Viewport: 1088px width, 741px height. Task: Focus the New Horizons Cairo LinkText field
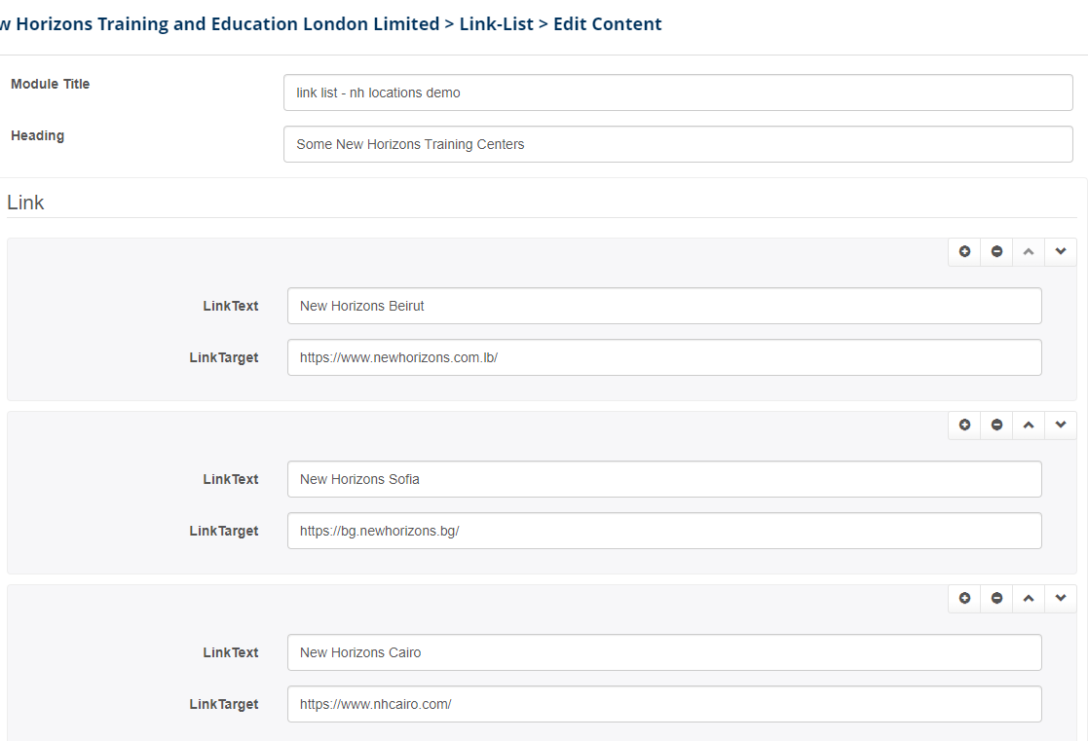click(664, 652)
